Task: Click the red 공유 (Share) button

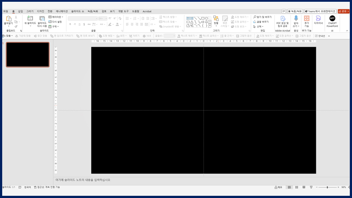Action: click(344, 11)
